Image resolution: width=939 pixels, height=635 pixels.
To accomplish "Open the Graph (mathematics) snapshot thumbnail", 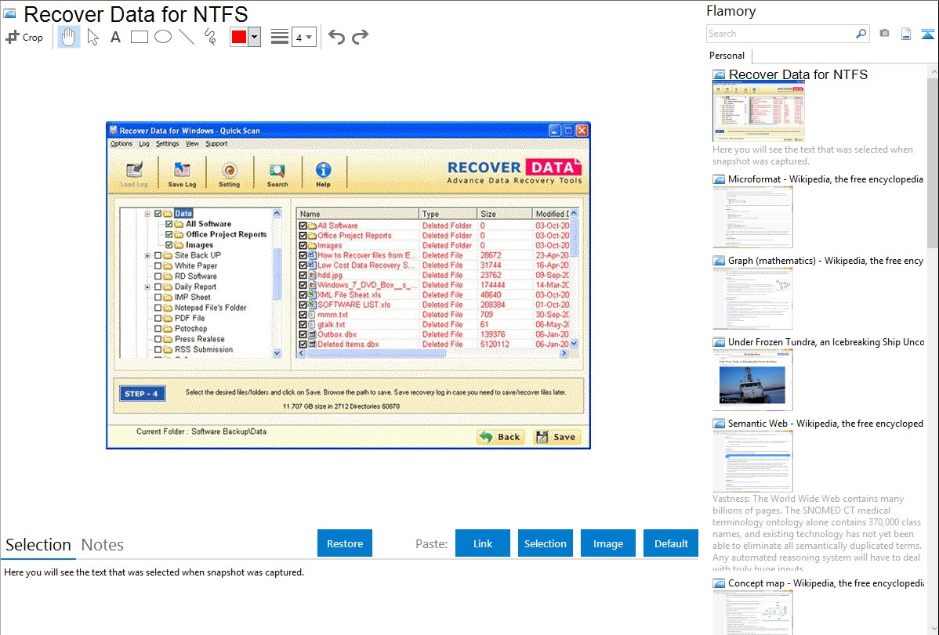I will point(752,298).
